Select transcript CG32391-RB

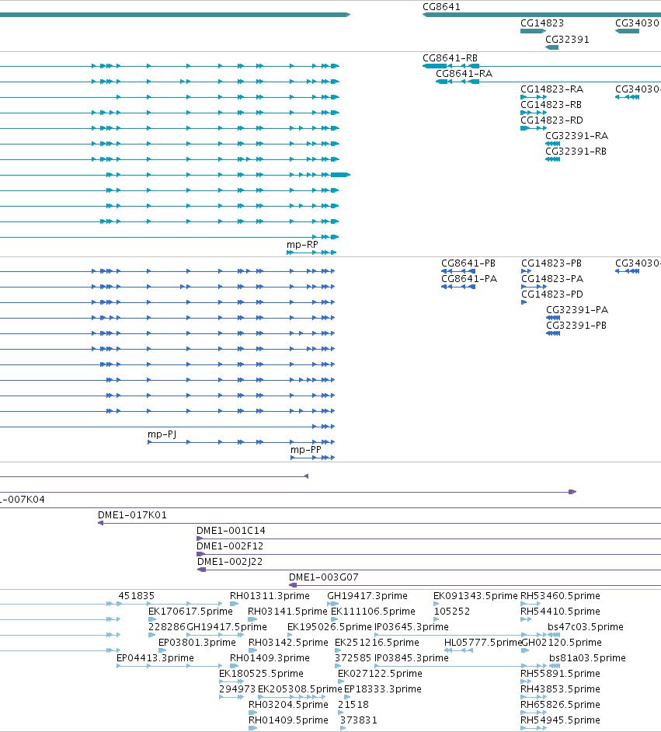(x=576, y=152)
